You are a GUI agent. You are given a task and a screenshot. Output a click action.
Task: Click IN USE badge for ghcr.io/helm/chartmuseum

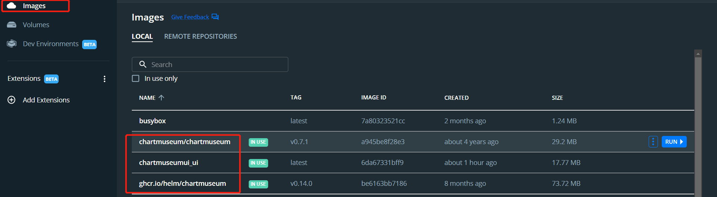[x=258, y=184]
